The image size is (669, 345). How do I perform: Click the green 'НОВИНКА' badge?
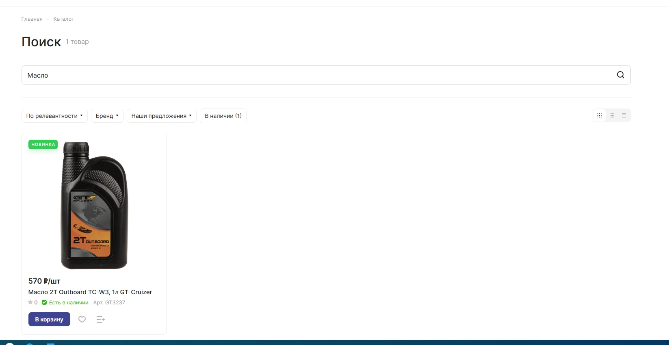(x=43, y=145)
